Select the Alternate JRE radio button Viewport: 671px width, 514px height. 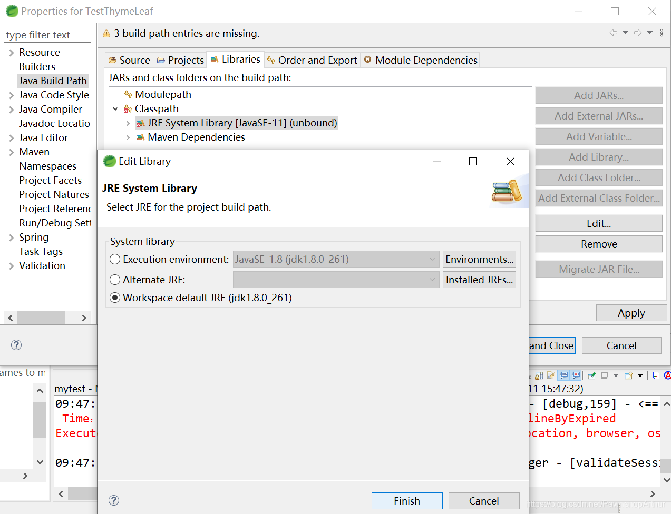tap(114, 280)
